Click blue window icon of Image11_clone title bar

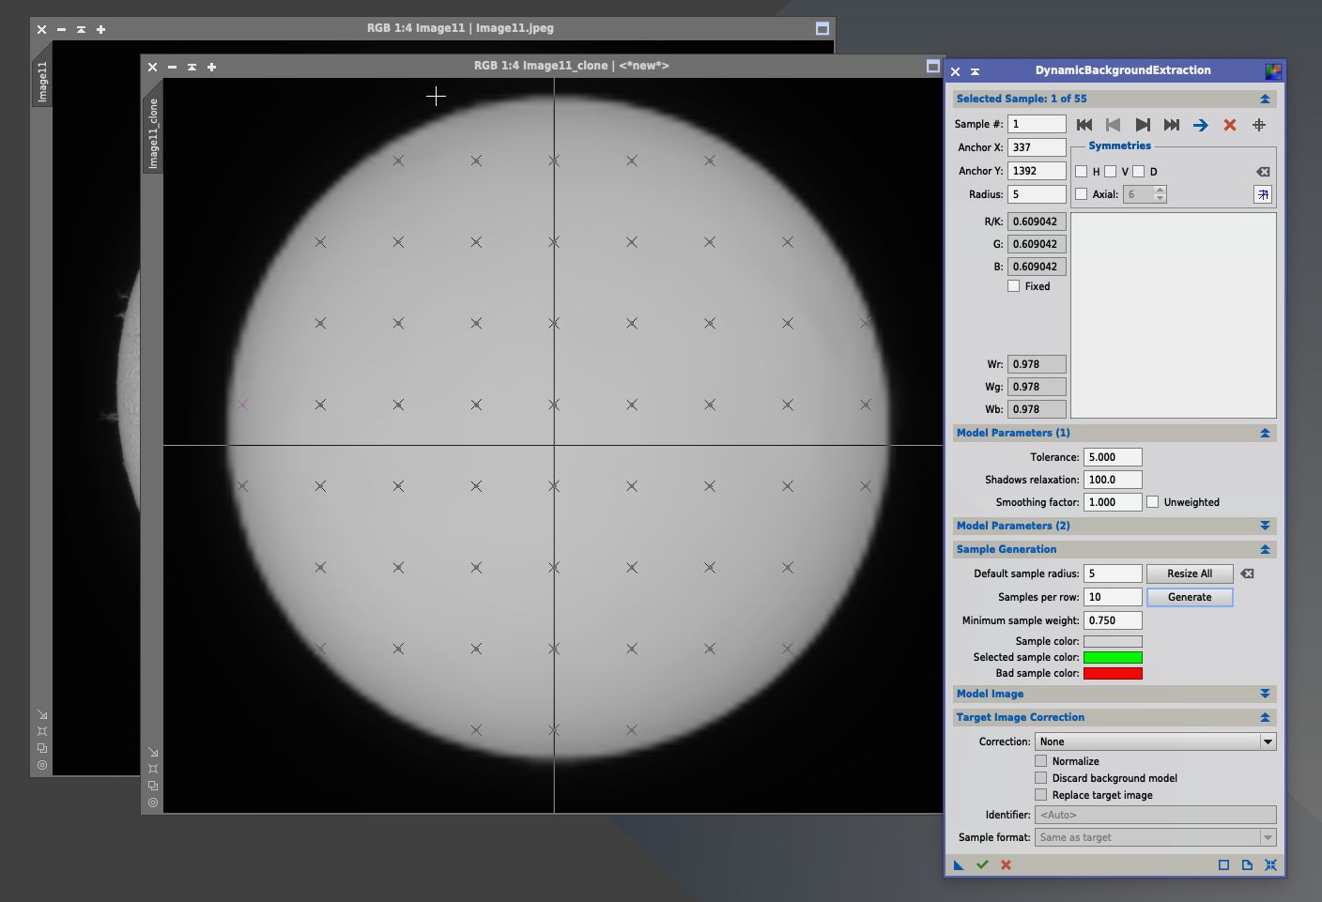tap(932, 66)
